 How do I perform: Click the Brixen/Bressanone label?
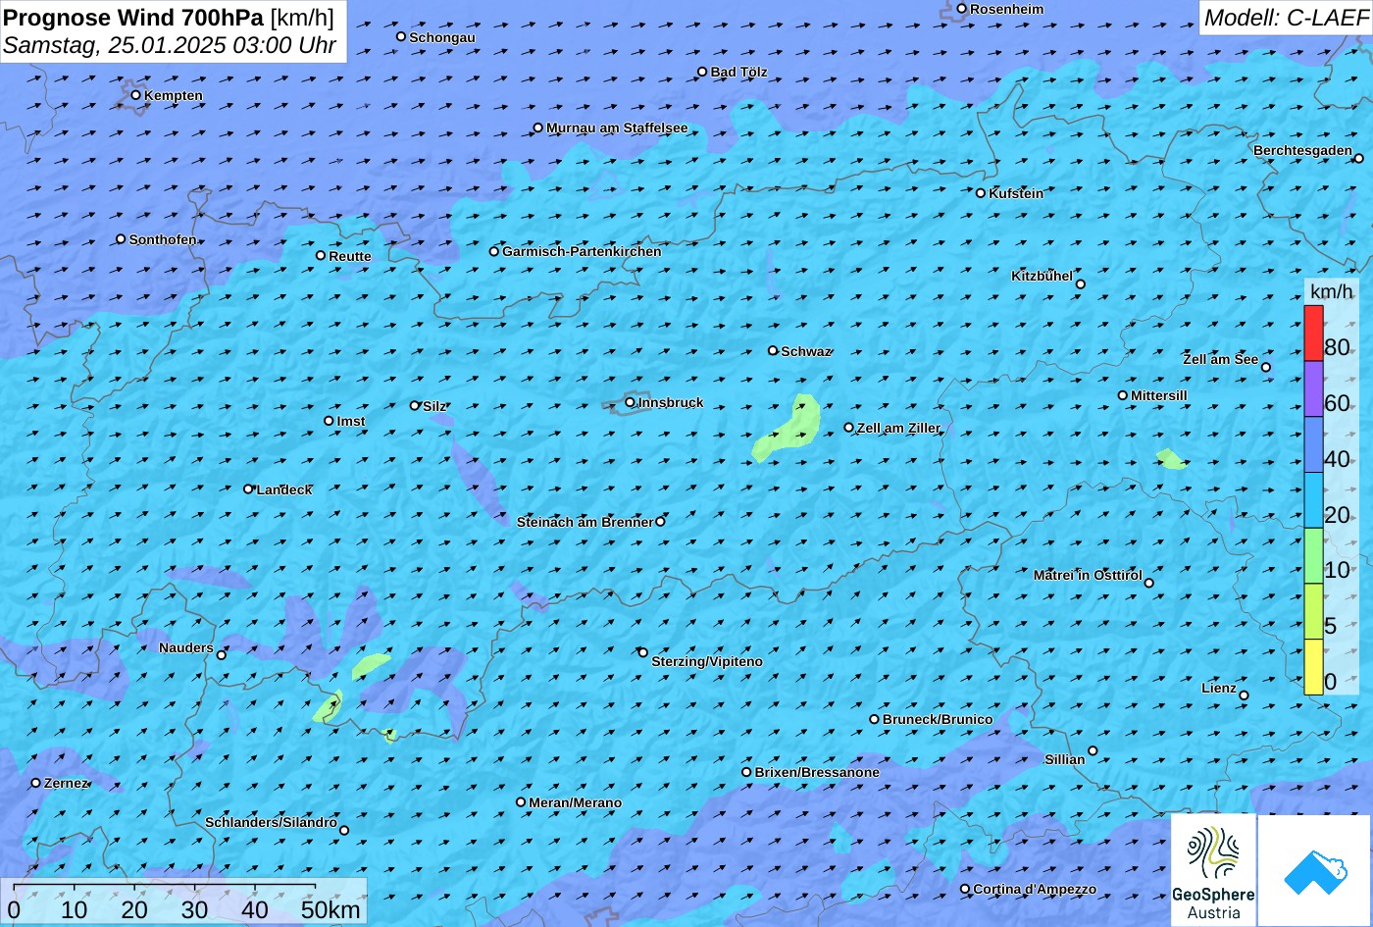pyautogui.click(x=817, y=772)
